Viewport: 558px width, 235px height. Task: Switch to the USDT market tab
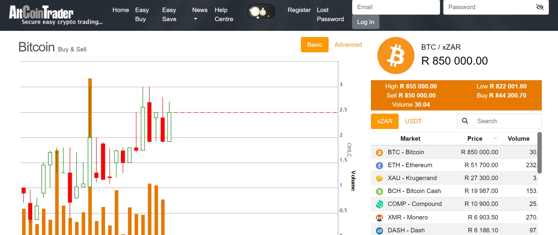point(413,121)
